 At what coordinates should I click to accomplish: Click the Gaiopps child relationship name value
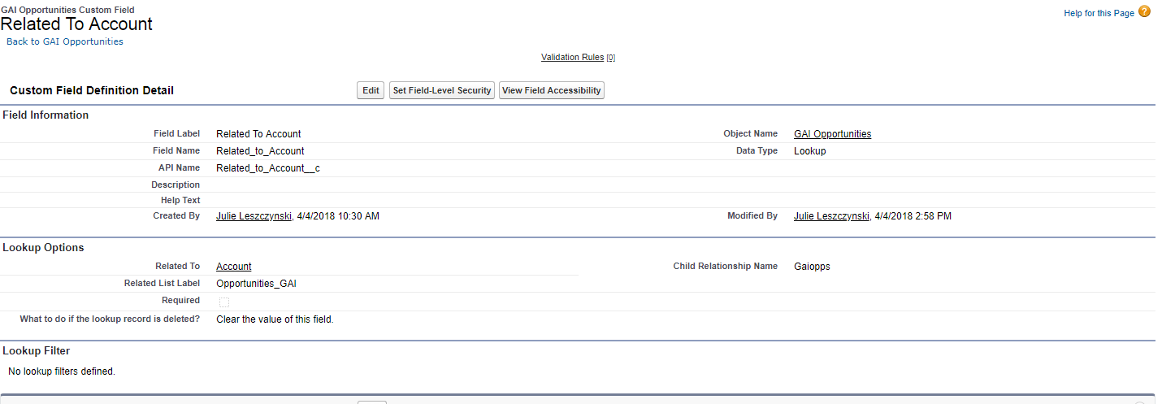point(812,267)
